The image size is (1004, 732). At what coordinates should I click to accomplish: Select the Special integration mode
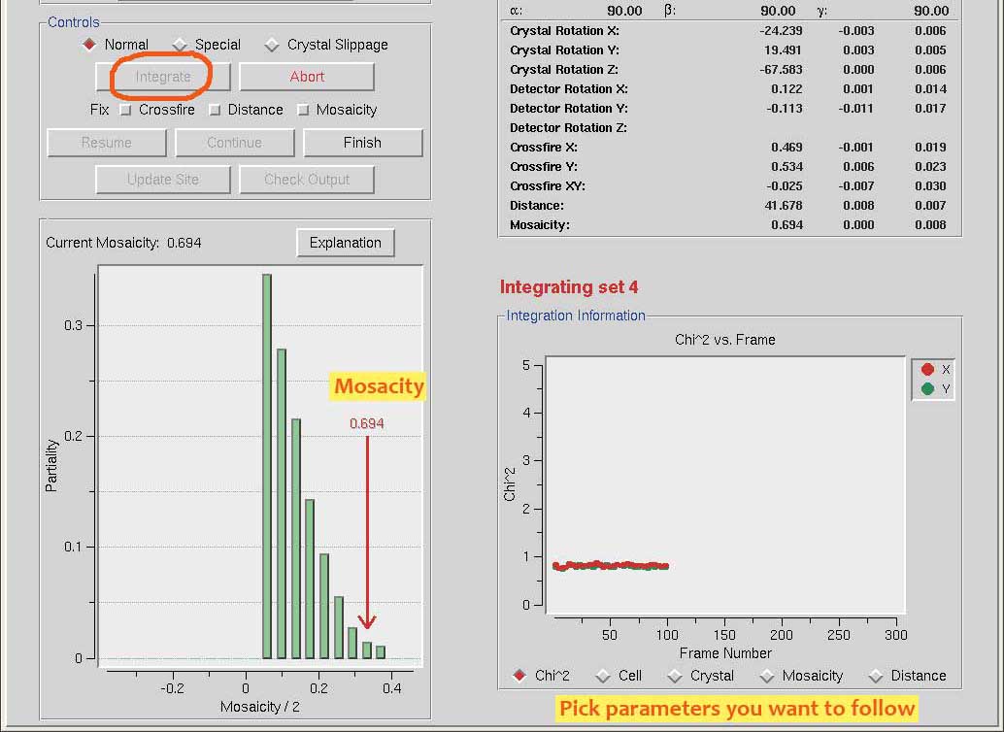tap(180, 45)
